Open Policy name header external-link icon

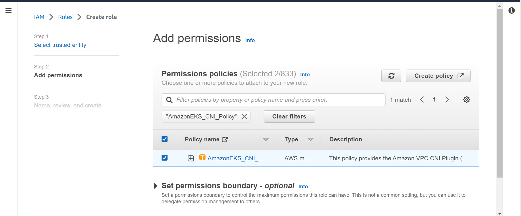[225, 139]
